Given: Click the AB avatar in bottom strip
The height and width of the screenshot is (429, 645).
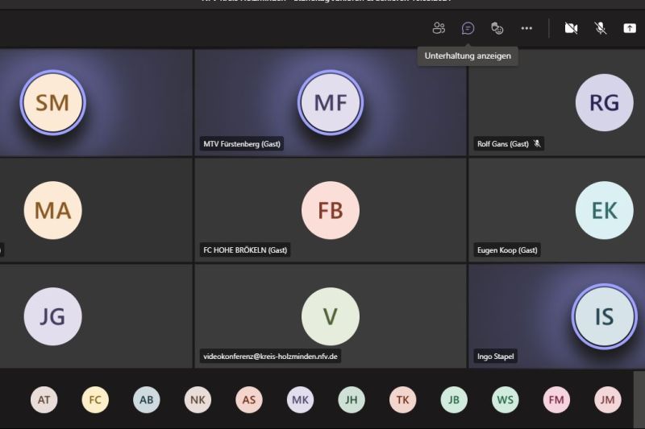Looking at the screenshot, I should 147,400.
